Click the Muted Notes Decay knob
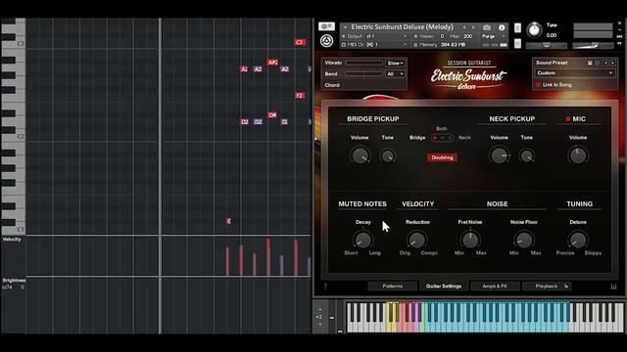 coord(362,240)
